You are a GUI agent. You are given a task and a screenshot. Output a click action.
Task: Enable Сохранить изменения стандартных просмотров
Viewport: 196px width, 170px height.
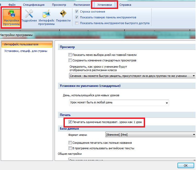70,60
